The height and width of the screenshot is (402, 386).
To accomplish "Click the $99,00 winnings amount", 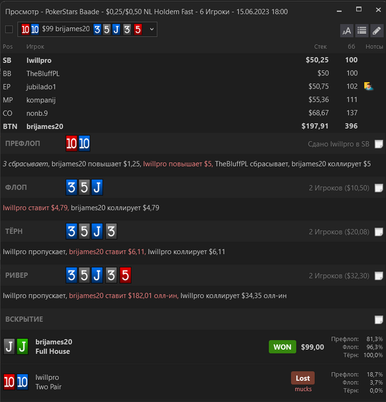I will pos(312,347).
